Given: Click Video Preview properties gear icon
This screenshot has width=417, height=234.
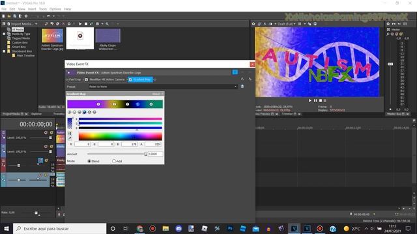Looking at the screenshot, I should coord(253,24).
